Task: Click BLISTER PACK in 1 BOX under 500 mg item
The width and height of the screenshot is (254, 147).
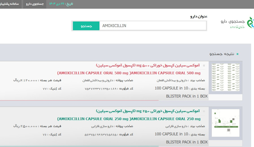Action: tap(187, 96)
